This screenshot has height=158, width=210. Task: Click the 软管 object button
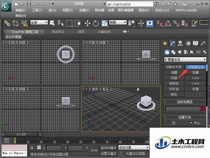196,89
